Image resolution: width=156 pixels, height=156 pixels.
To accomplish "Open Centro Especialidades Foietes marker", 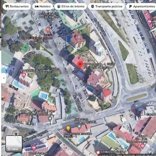I will coord(48,29).
